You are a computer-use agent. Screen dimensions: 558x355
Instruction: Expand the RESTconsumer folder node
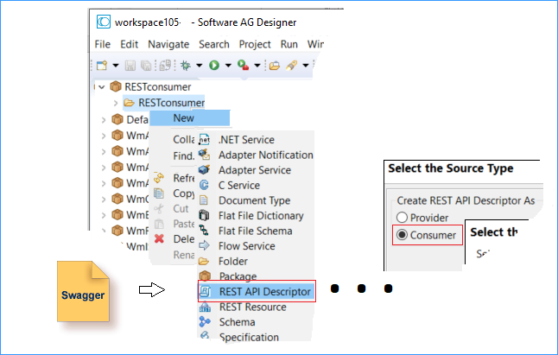pos(115,103)
